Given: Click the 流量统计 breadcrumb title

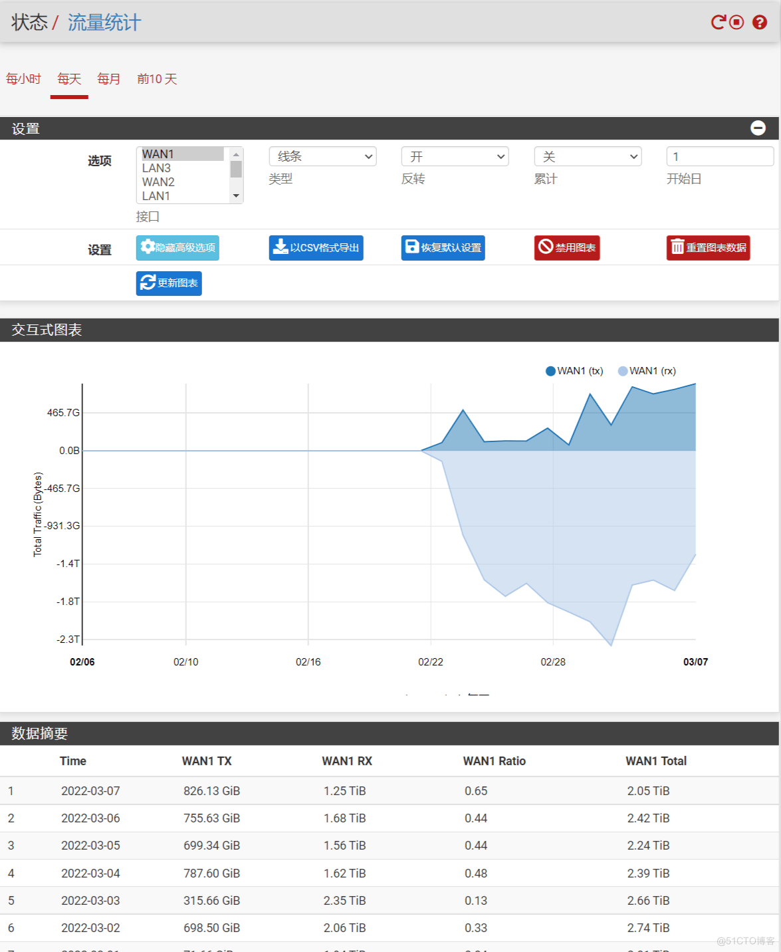Looking at the screenshot, I should [104, 23].
